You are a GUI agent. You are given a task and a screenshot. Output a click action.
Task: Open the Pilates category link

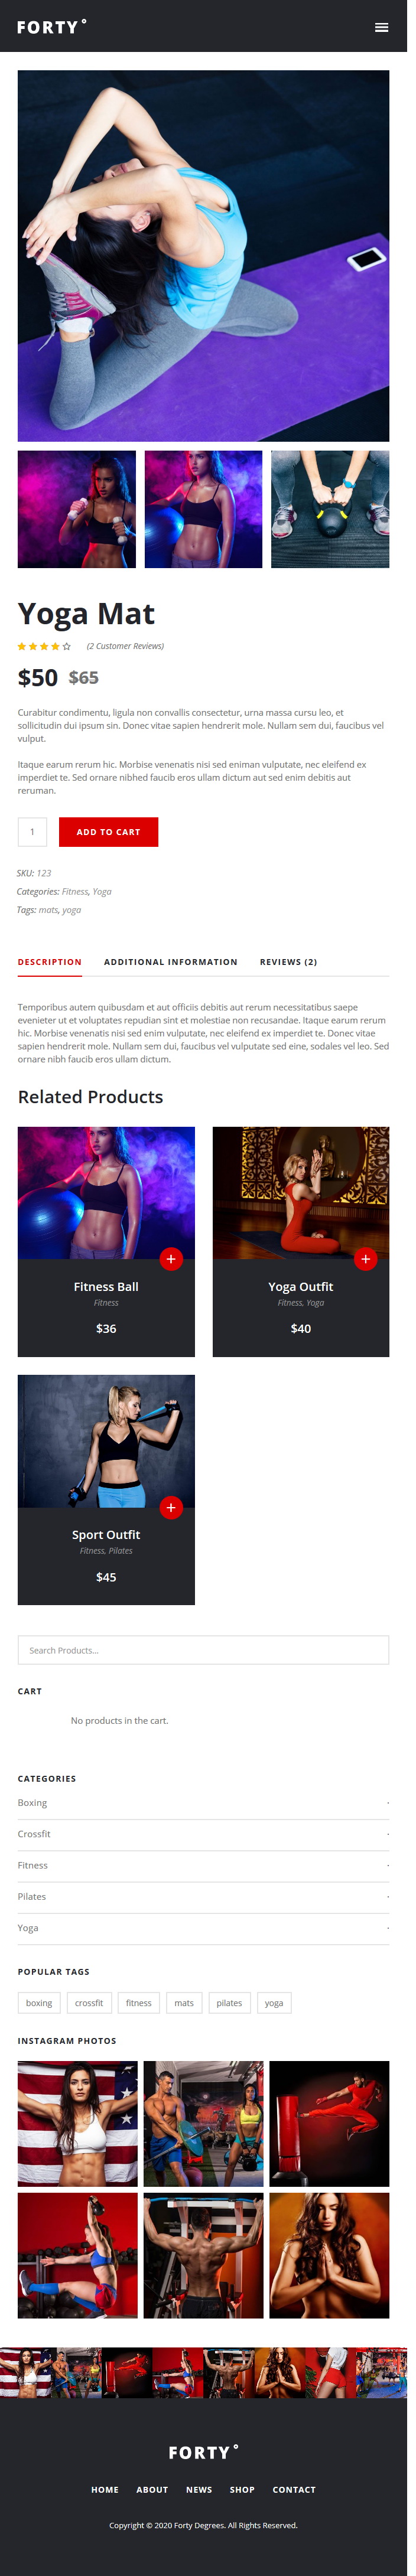(x=32, y=1896)
